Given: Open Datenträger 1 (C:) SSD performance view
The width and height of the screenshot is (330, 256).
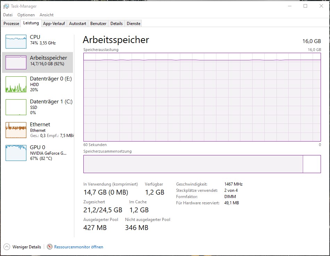Looking at the screenshot, I should [x=38, y=107].
